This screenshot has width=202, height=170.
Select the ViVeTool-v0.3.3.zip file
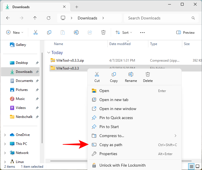point(70,61)
